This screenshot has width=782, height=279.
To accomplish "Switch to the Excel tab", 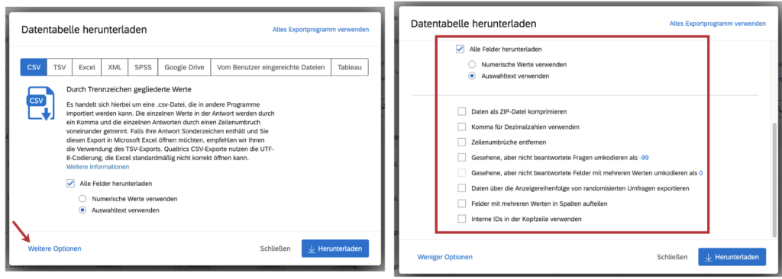I will 87,67.
